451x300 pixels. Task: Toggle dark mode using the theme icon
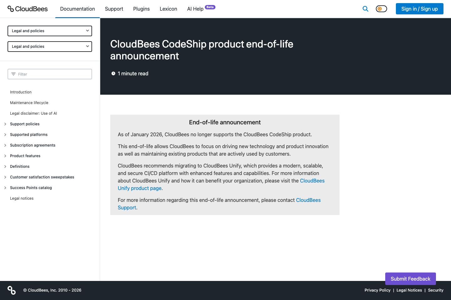coord(381,9)
